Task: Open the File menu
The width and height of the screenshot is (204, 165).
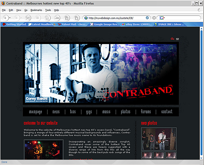Action: (4, 10)
